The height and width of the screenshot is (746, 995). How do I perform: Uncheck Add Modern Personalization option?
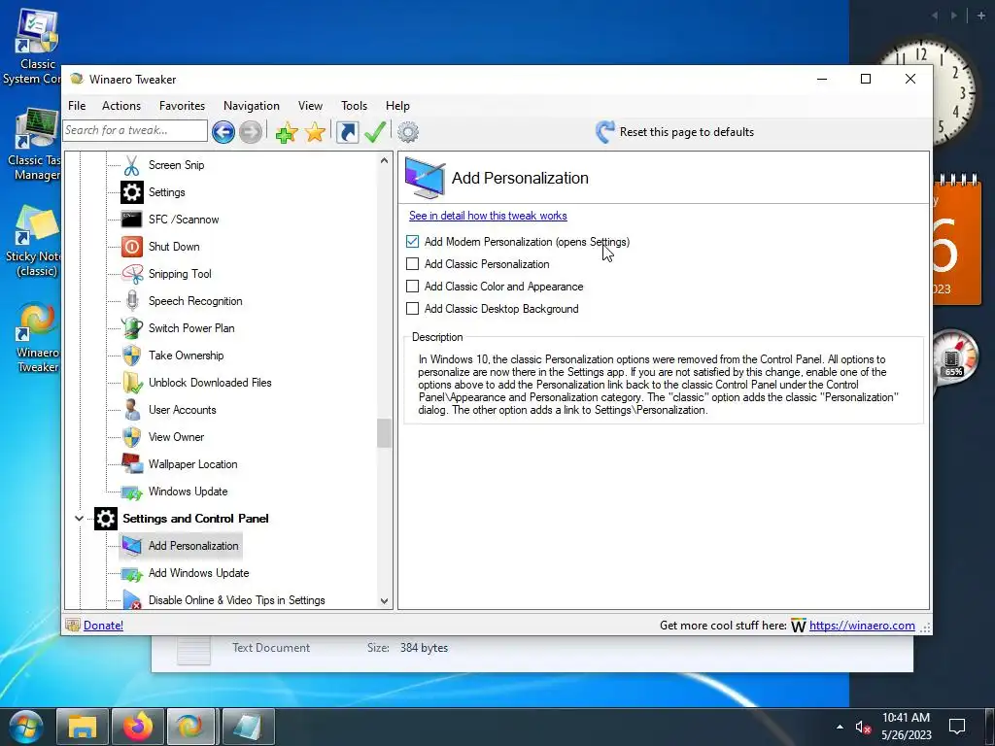click(412, 242)
